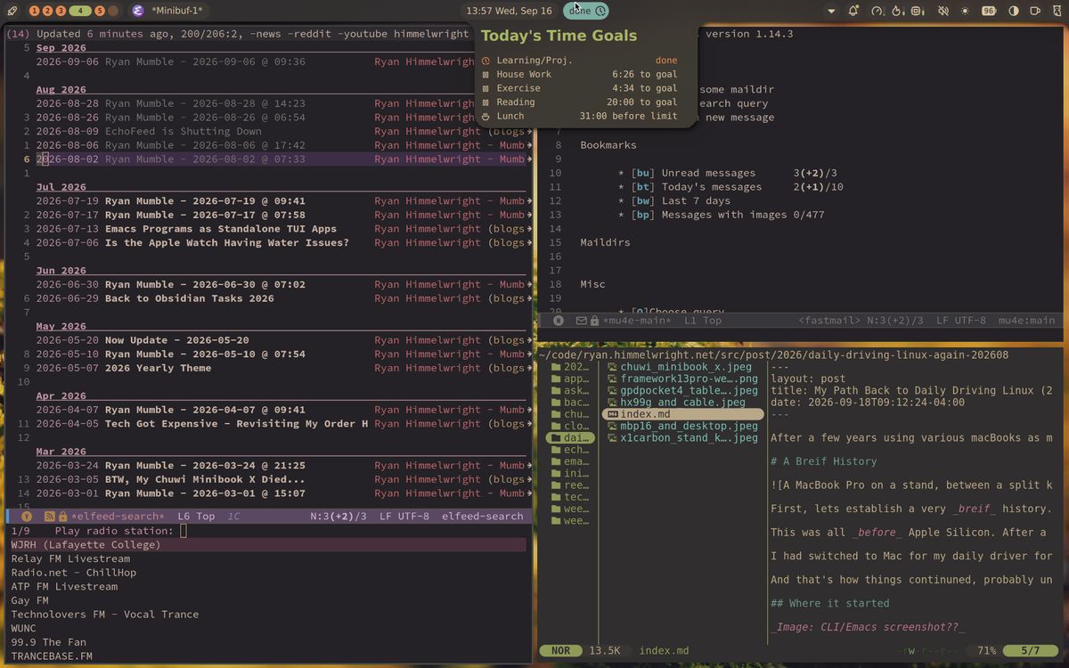Click Lunch limit row in time goals

tap(580, 116)
